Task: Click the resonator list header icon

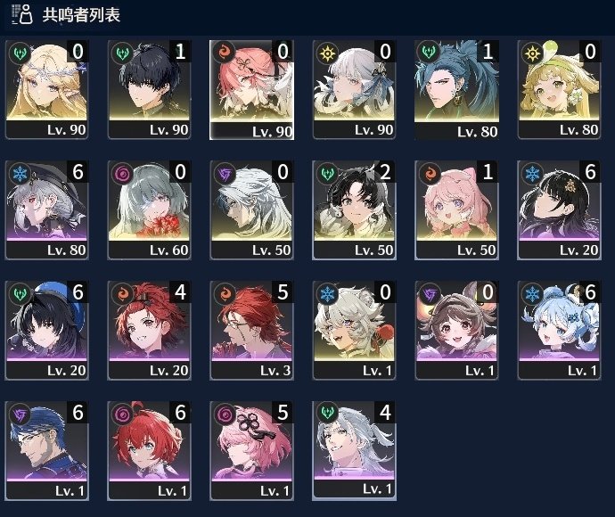Action: [x=22, y=14]
